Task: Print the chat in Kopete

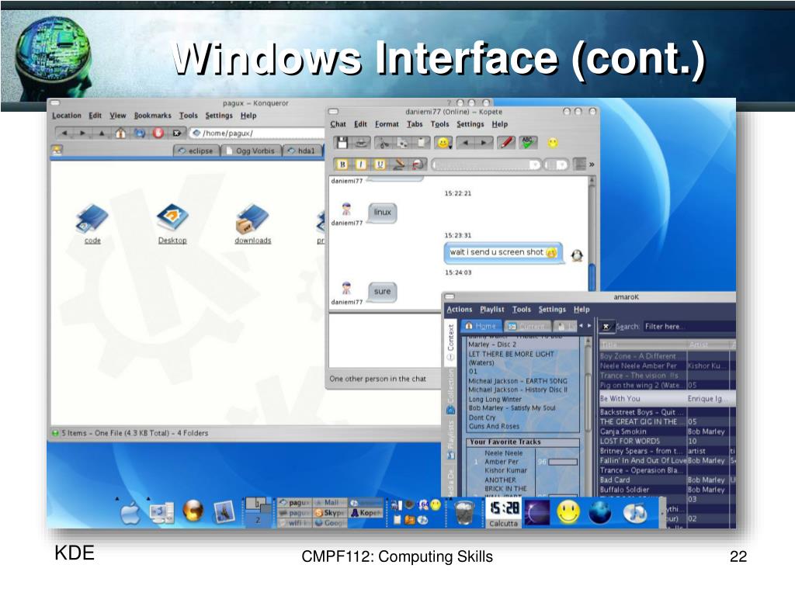Action: click(361, 143)
